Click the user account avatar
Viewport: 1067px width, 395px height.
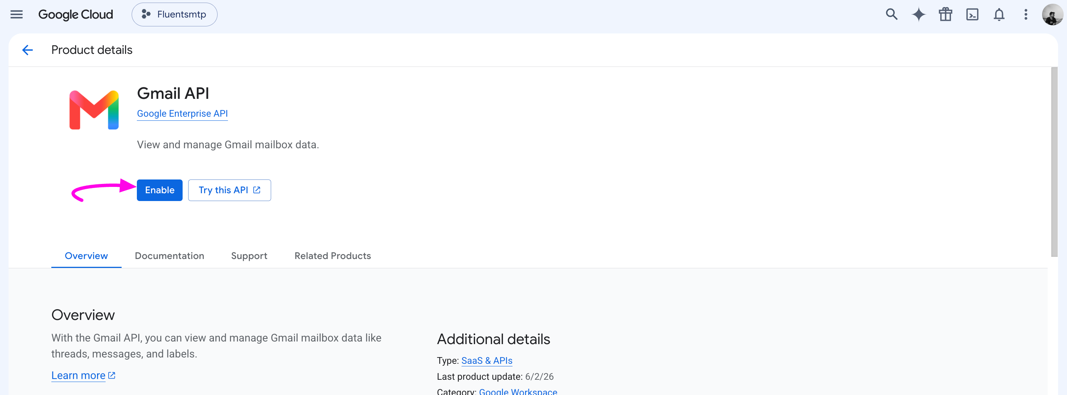1052,14
